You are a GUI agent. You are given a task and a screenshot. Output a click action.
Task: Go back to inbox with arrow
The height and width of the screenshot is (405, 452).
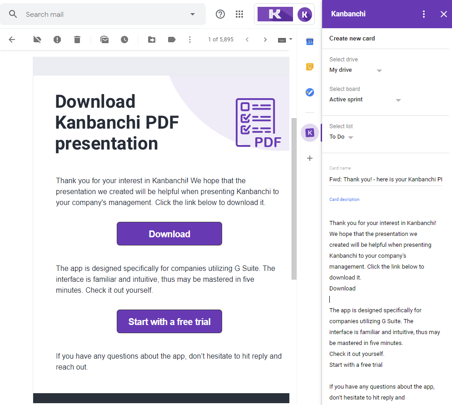12,40
